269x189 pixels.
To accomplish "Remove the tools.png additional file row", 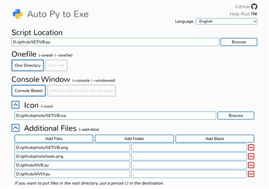I will pos(251,156).
